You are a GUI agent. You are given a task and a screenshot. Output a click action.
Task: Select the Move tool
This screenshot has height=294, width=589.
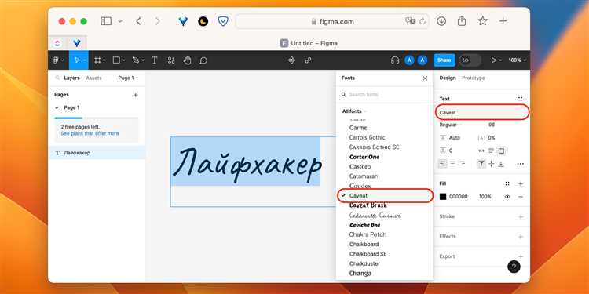pyautogui.click(x=78, y=60)
